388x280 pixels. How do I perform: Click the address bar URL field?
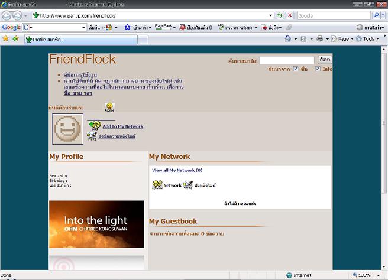pos(153,15)
